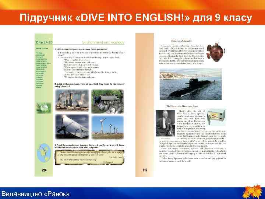Click the 'Environment and ecology' heading
This screenshot has height=199, width=265.
(103, 42)
